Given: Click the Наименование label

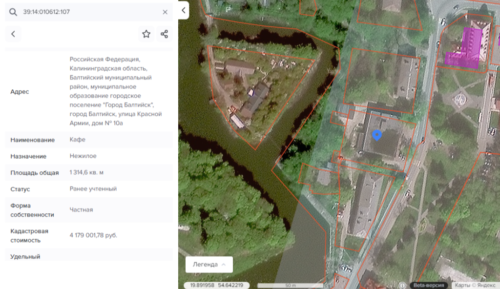Looking at the screenshot, I should (33, 140).
